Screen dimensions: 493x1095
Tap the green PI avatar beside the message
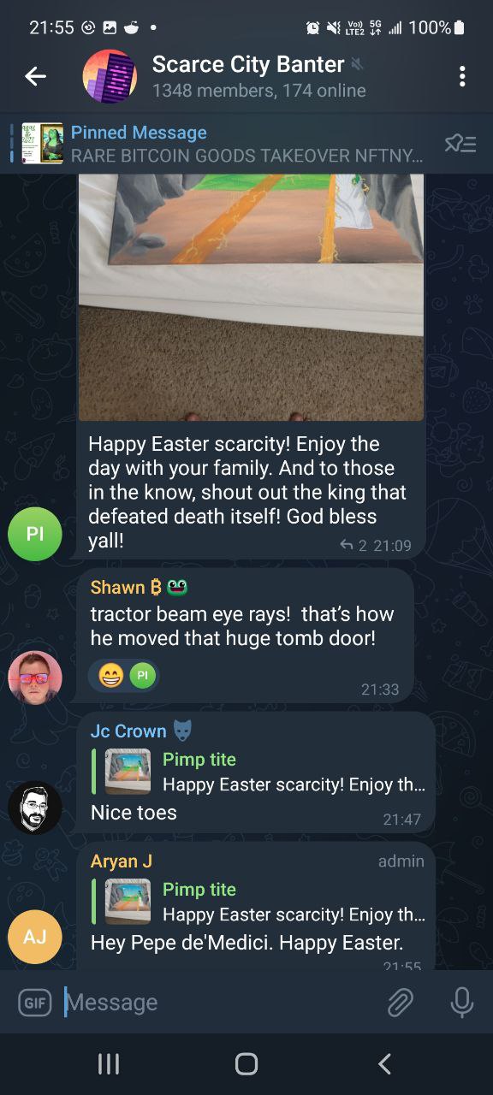click(35, 534)
